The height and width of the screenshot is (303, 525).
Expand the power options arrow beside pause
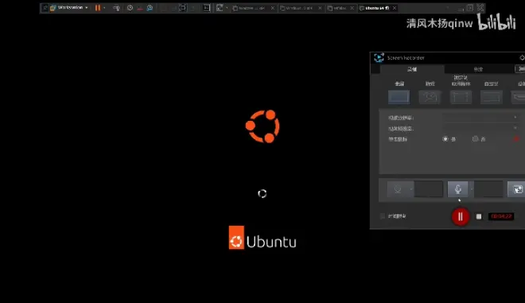(x=104, y=8)
